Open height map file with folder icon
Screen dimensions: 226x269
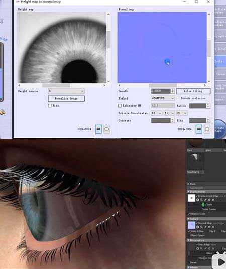click(98, 129)
